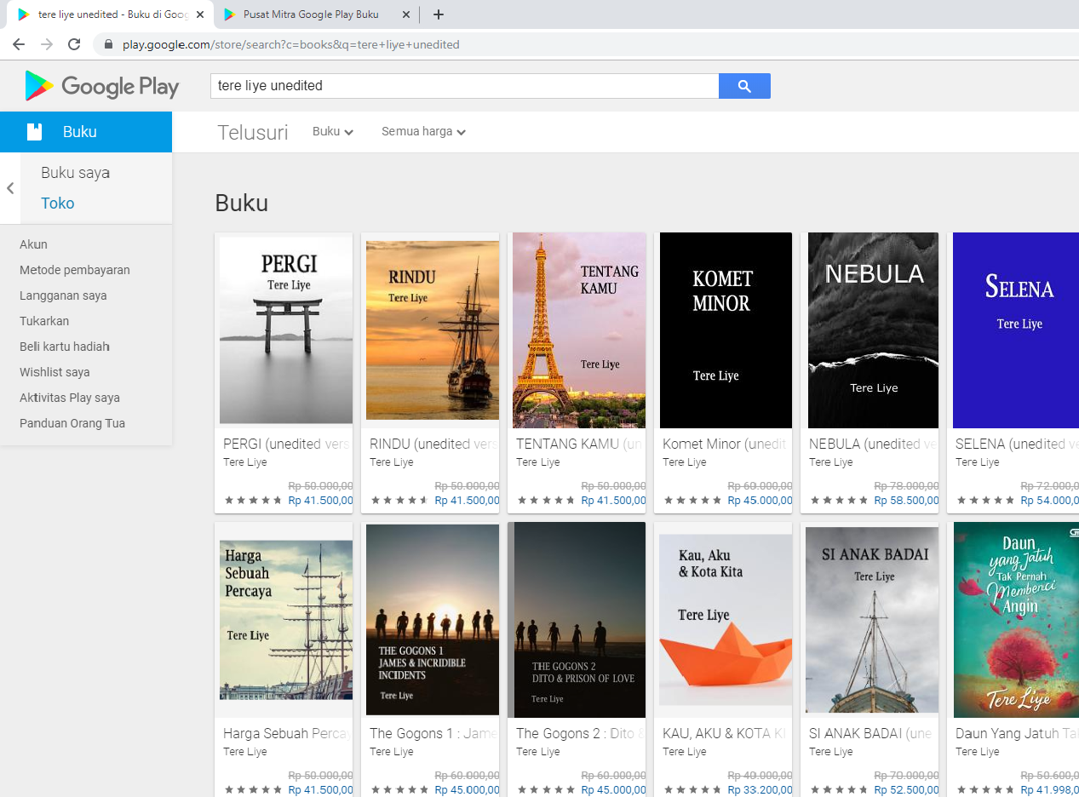This screenshot has width=1079, height=797.
Task: Open a new tab with the plus icon
Action: 438,14
